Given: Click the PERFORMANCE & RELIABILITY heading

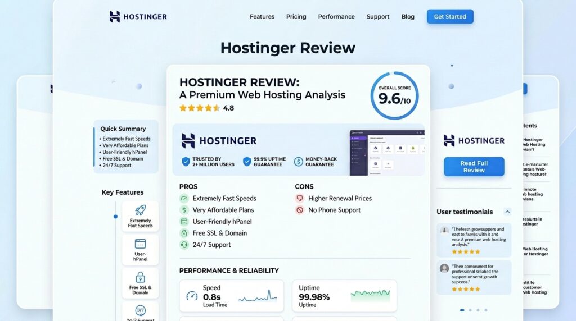Looking at the screenshot, I should tap(229, 270).
